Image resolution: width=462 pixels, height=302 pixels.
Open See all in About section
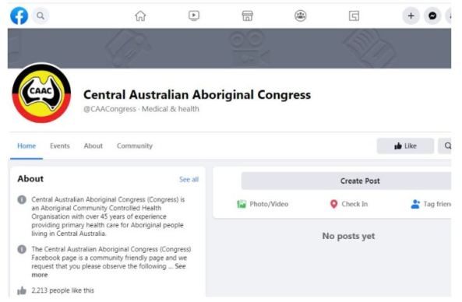pyautogui.click(x=189, y=180)
